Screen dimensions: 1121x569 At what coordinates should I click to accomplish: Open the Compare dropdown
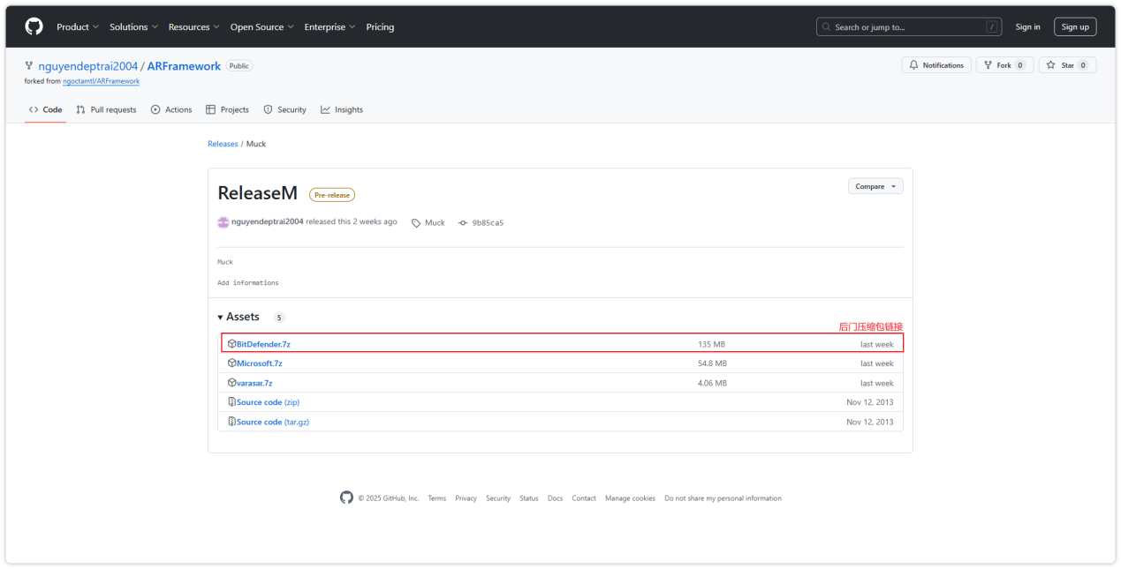coord(875,186)
